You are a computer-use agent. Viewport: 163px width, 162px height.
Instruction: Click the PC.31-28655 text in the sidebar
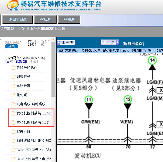[x=32, y=43]
